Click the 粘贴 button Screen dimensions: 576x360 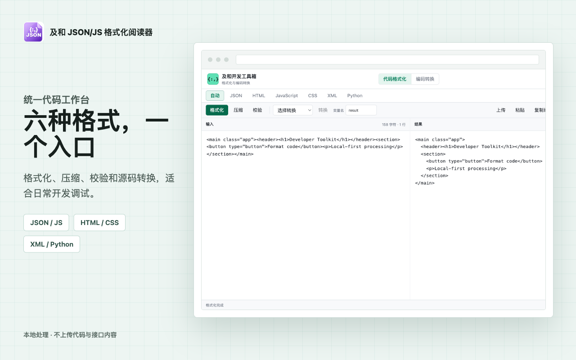[520, 110]
